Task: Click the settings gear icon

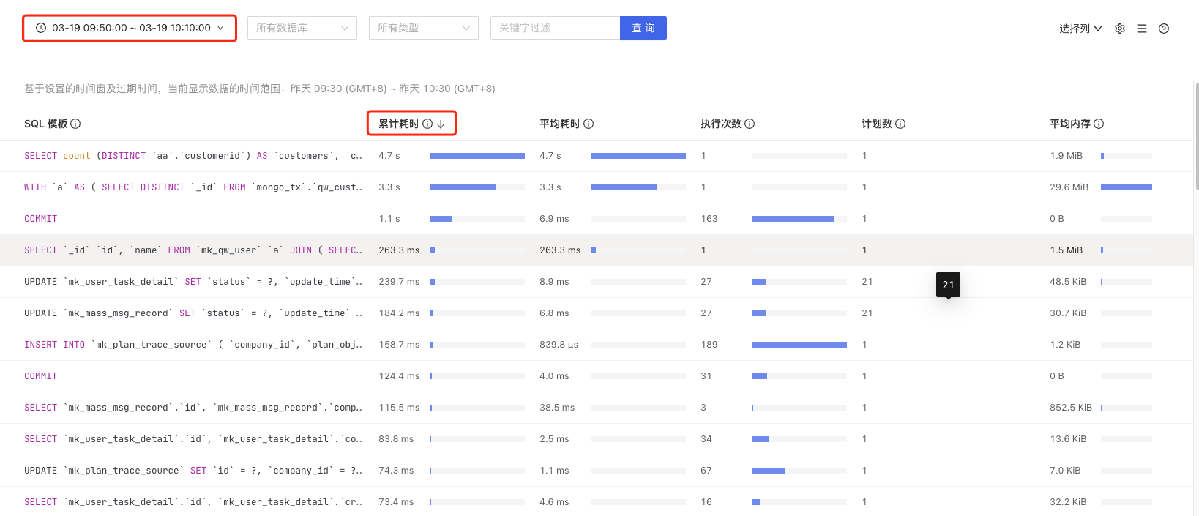Action: click(x=1119, y=29)
